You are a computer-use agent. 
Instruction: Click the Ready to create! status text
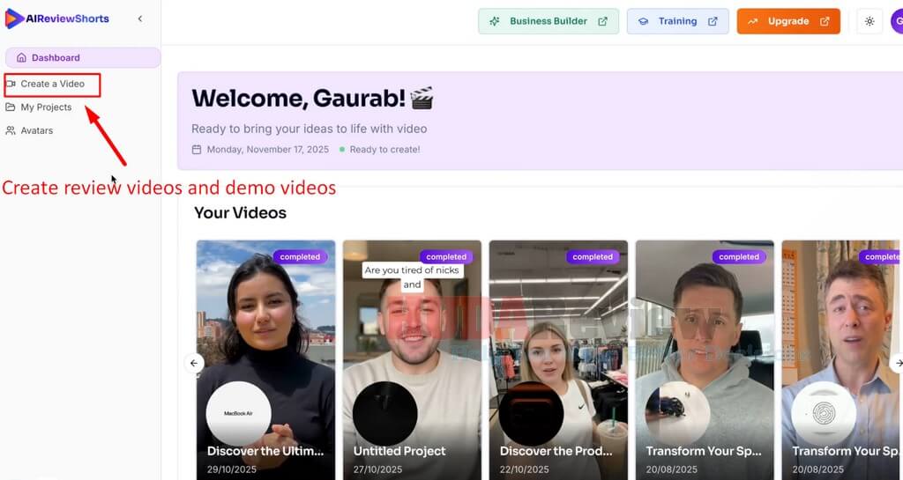[x=384, y=150]
